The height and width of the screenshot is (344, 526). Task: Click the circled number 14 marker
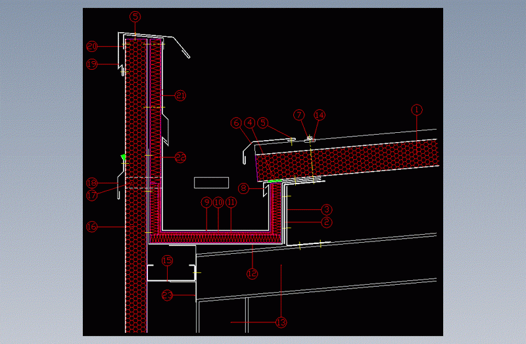(320, 115)
